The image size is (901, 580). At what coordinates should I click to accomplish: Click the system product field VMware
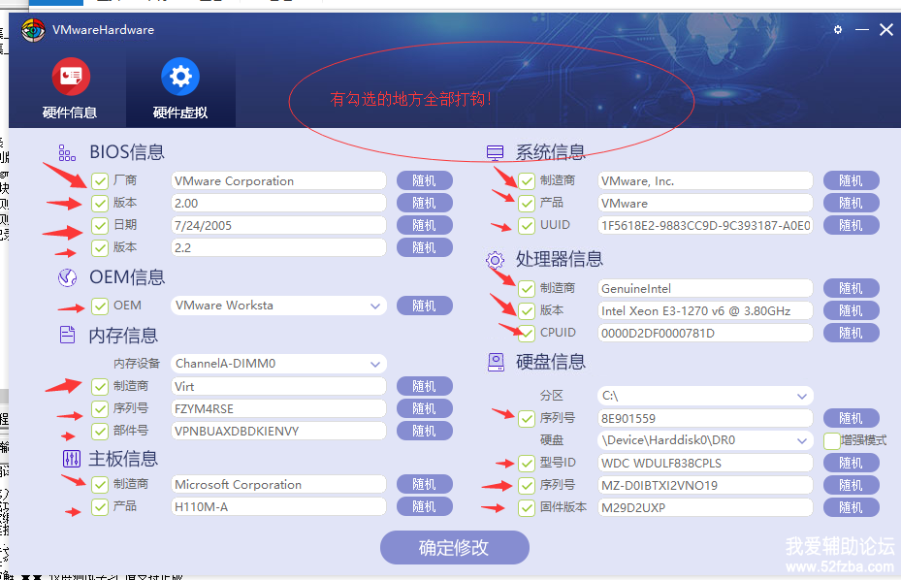(x=706, y=203)
